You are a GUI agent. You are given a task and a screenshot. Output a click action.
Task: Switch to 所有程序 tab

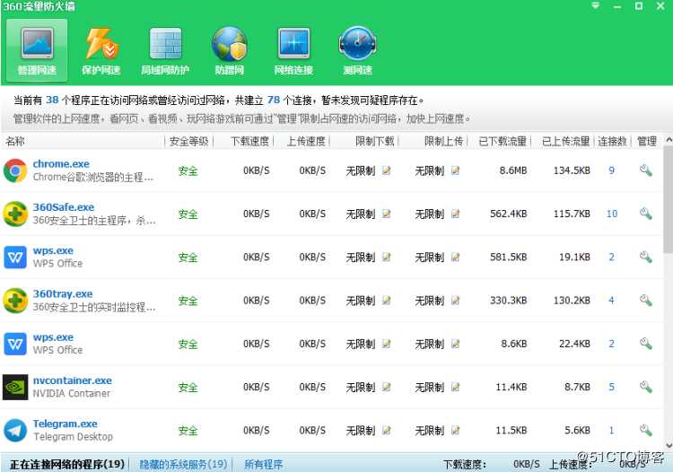[264, 464]
